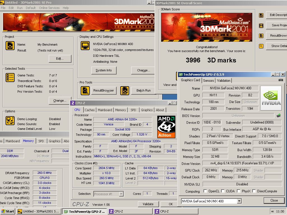Click the Windows Start button

[x=8, y=211]
